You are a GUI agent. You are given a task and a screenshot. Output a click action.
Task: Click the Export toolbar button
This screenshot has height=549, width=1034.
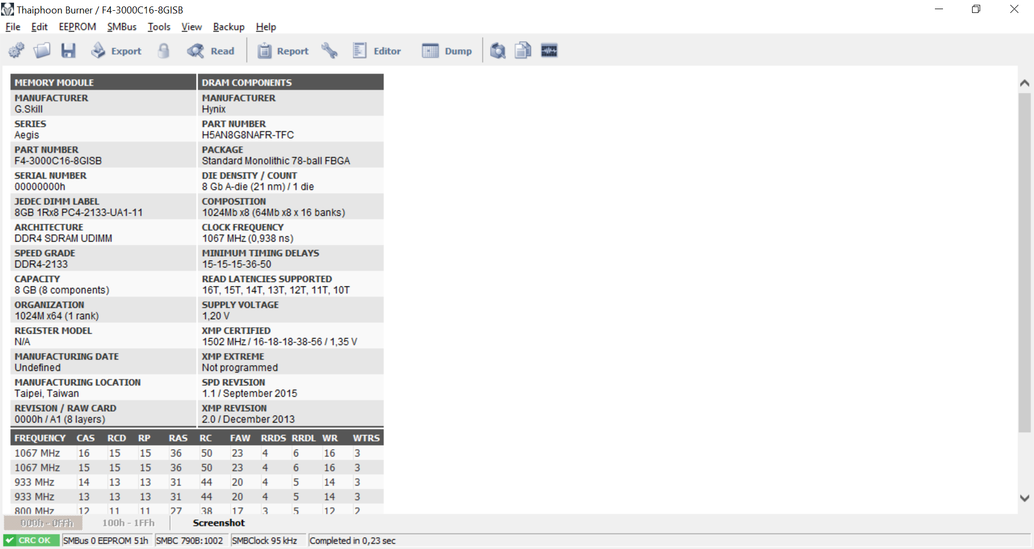[x=116, y=51]
